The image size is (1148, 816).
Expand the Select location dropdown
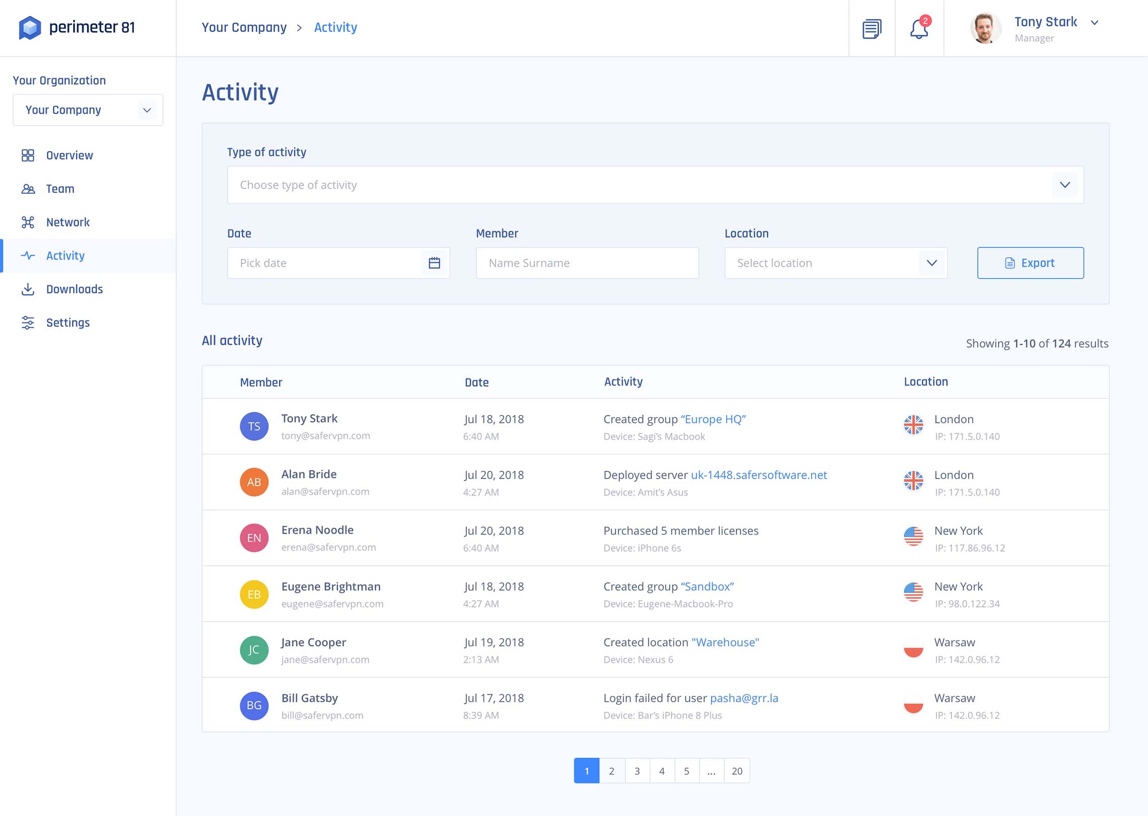[x=931, y=263]
